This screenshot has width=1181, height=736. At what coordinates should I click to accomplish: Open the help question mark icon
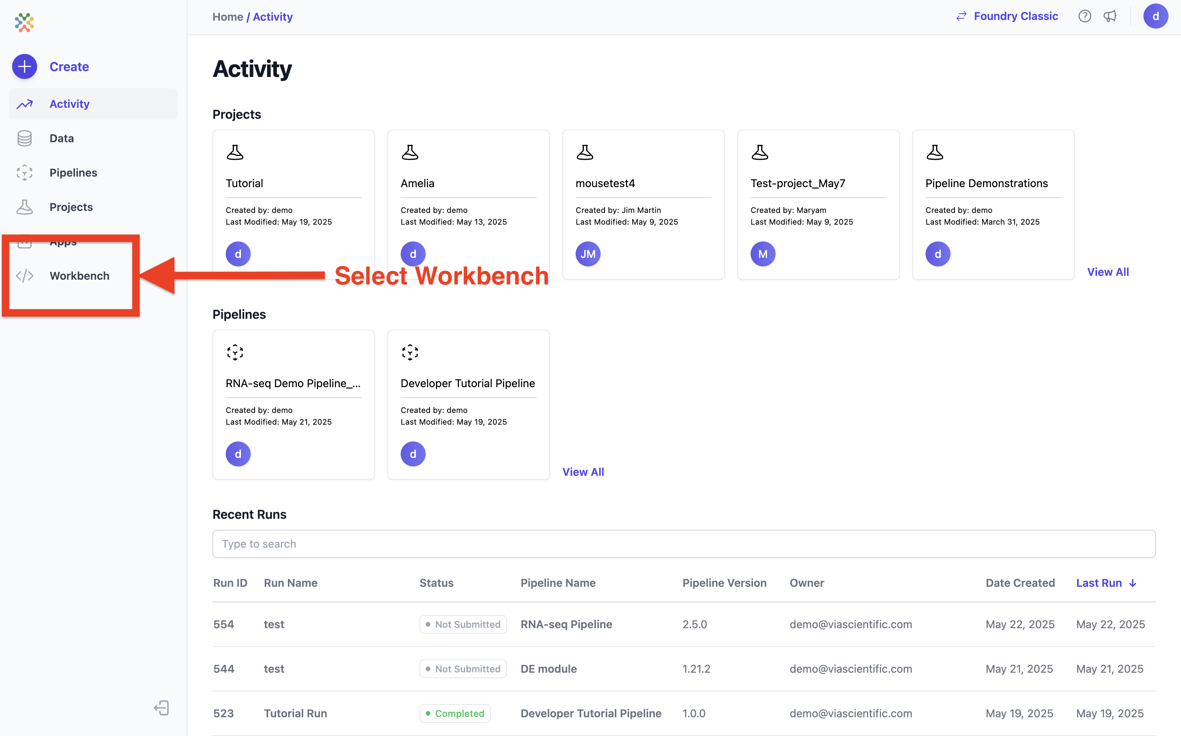point(1085,16)
